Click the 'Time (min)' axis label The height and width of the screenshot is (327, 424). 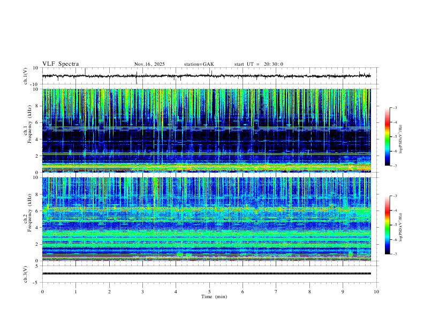(x=214, y=297)
